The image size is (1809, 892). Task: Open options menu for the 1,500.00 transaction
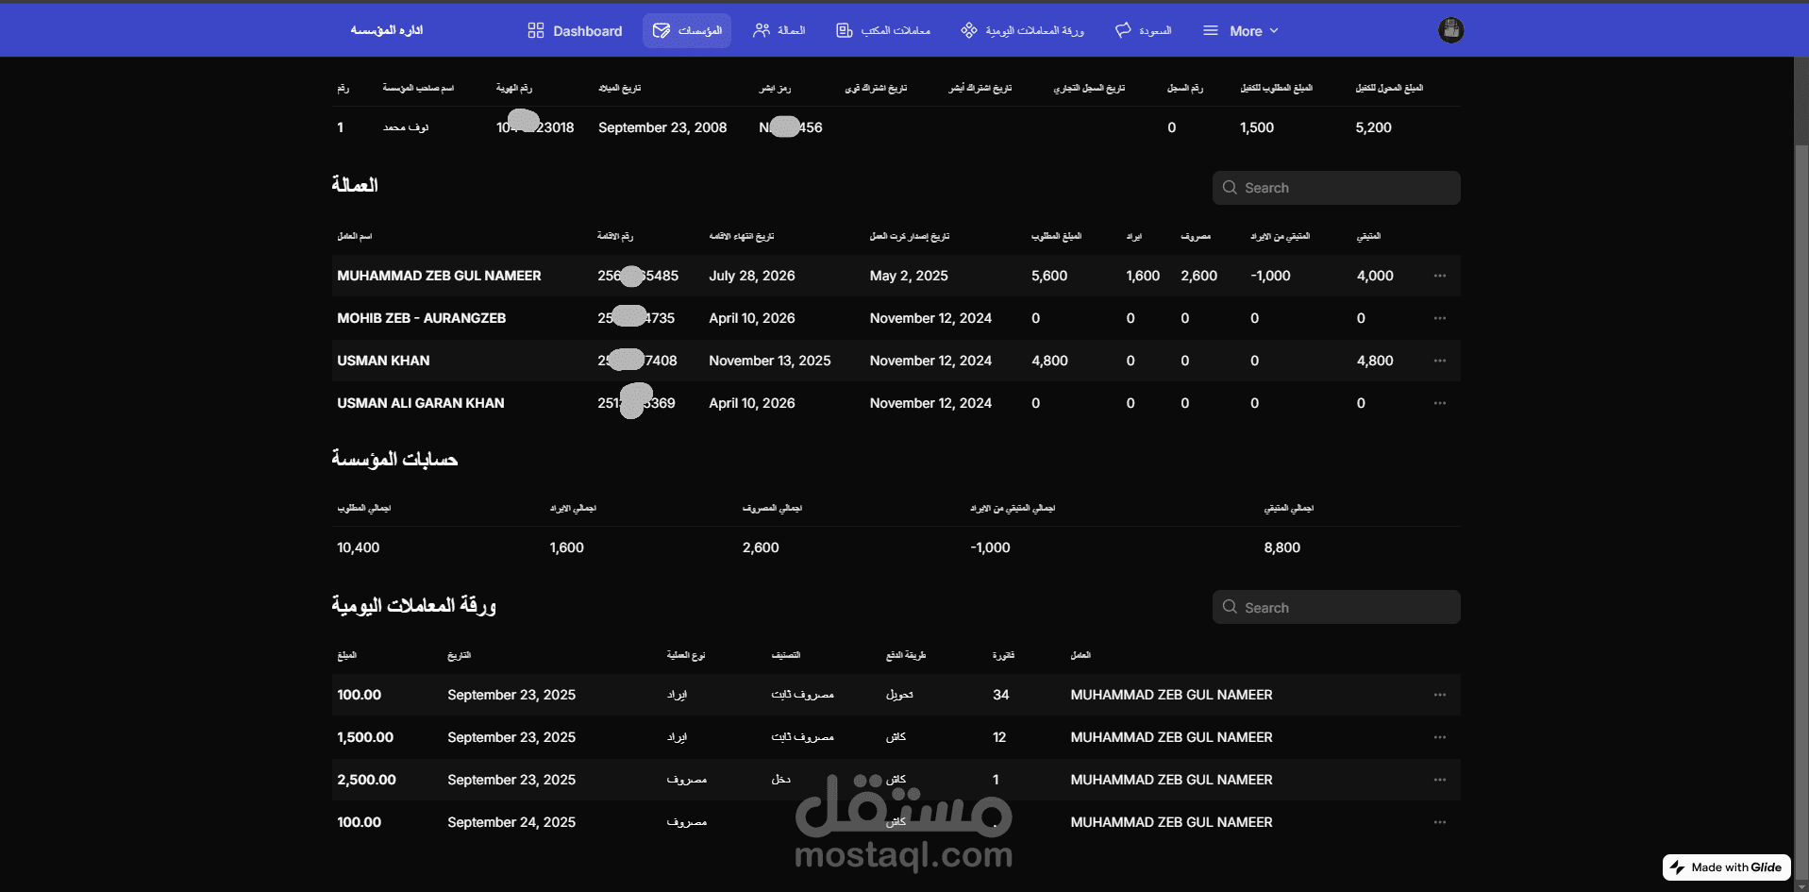1439,737
